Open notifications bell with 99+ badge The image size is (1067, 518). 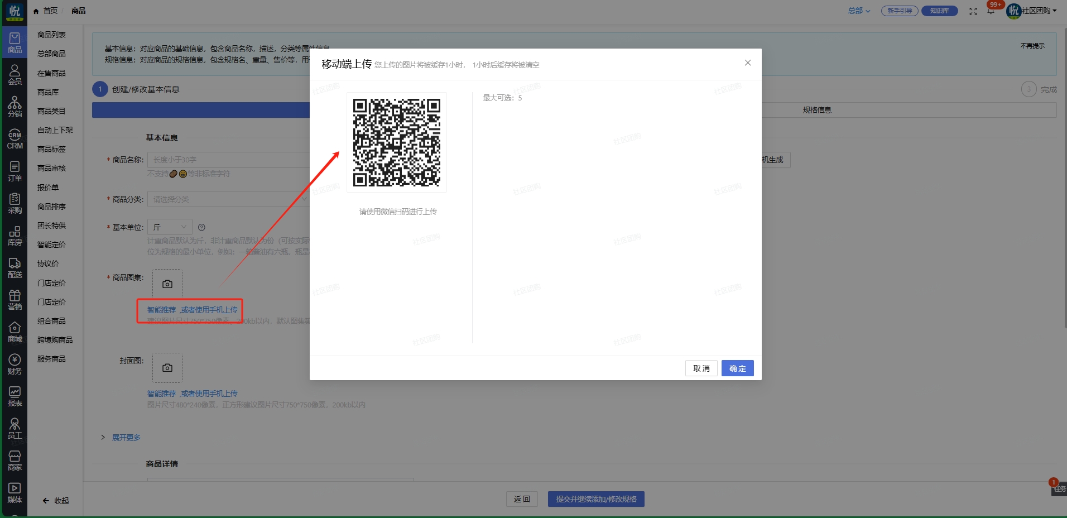(x=991, y=11)
